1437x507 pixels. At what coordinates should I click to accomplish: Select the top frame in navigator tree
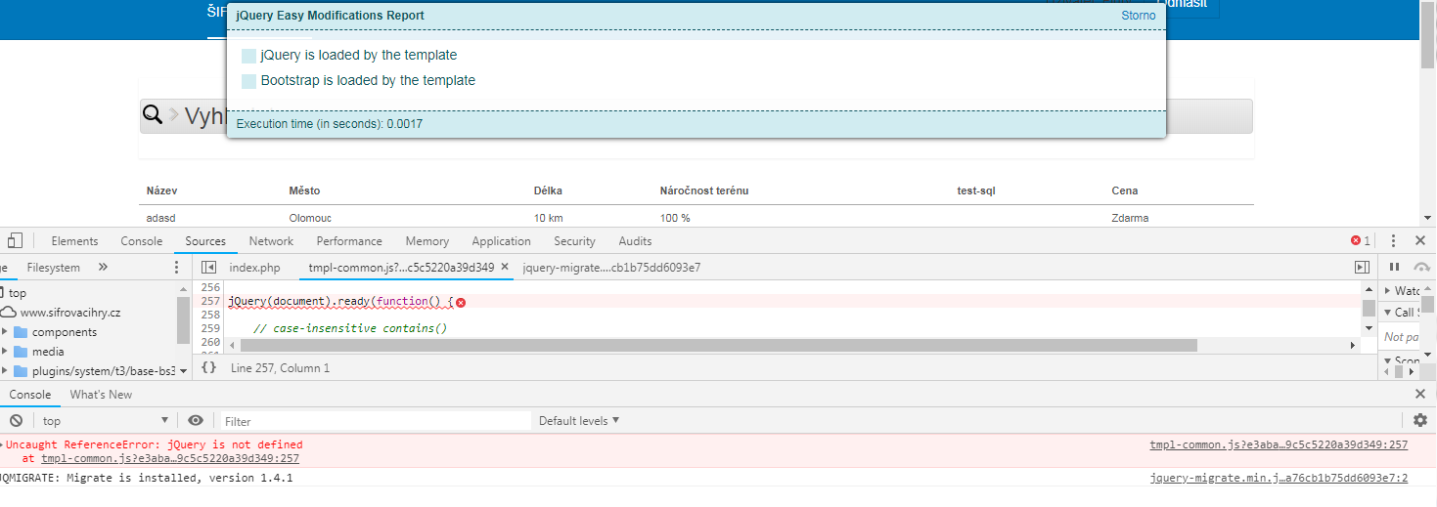click(x=18, y=293)
